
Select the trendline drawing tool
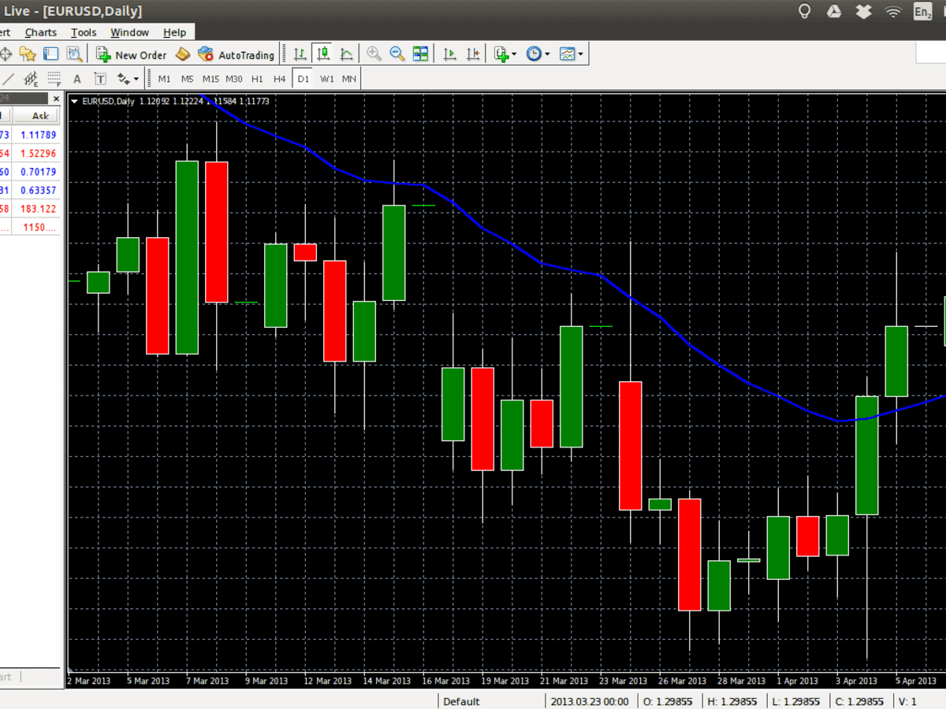pos(8,79)
